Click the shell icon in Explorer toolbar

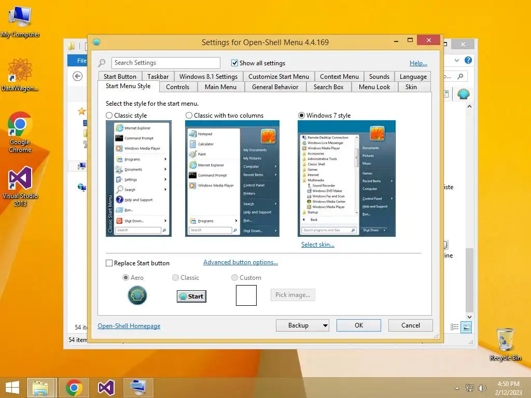coord(463,94)
